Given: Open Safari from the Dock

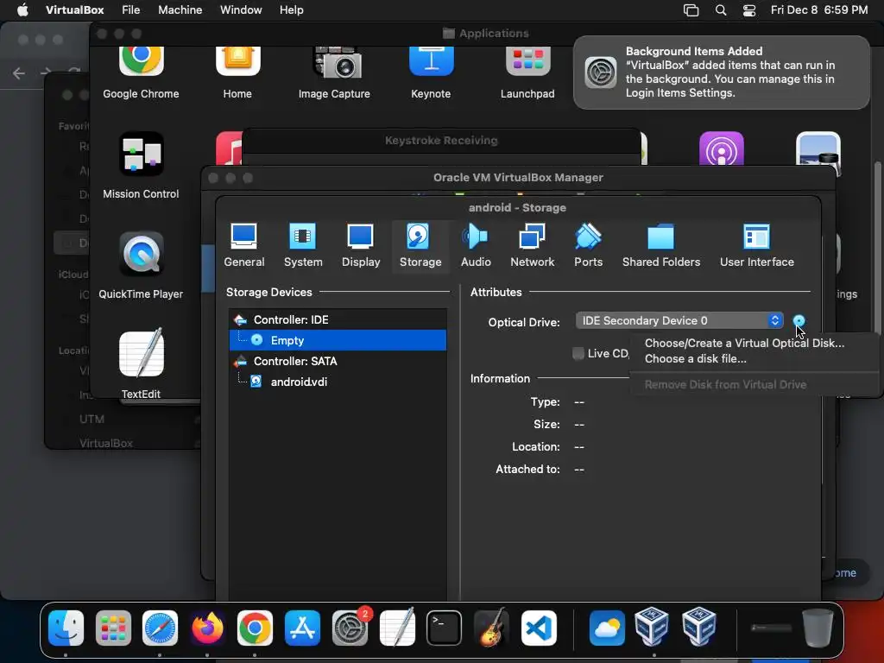Looking at the screenshot, I should tap(160, 628).
